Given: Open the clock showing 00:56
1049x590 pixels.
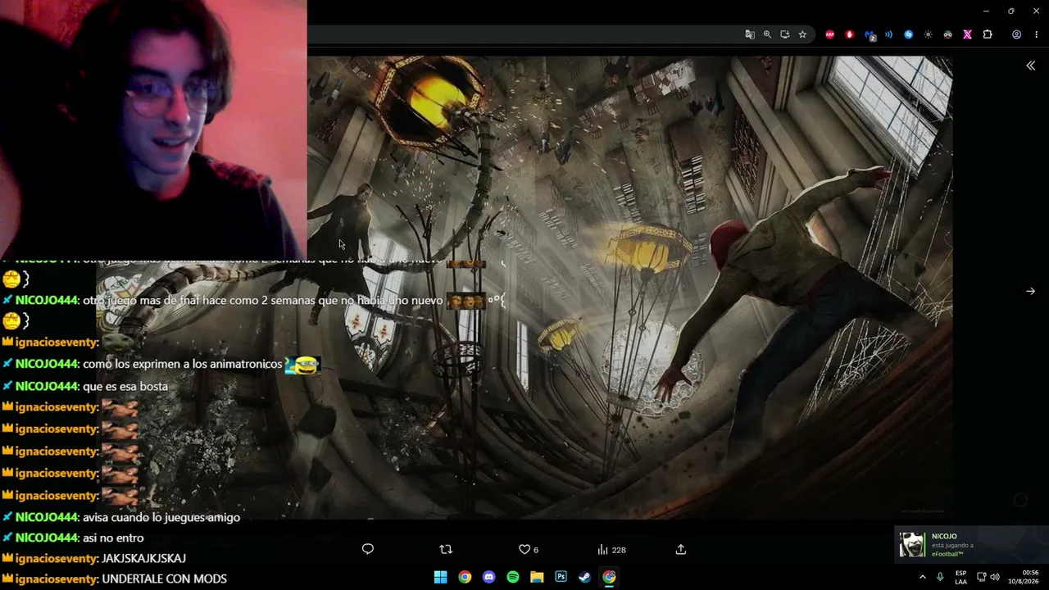Looking at the screenshot, I should tap(1024, 577).
